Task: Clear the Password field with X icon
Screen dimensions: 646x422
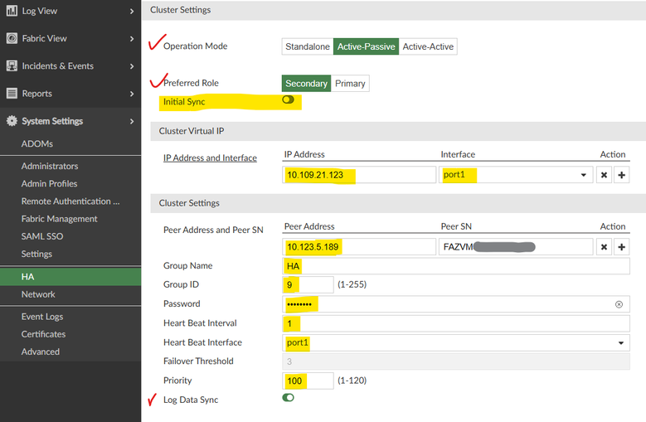Action: coord(619,304)
